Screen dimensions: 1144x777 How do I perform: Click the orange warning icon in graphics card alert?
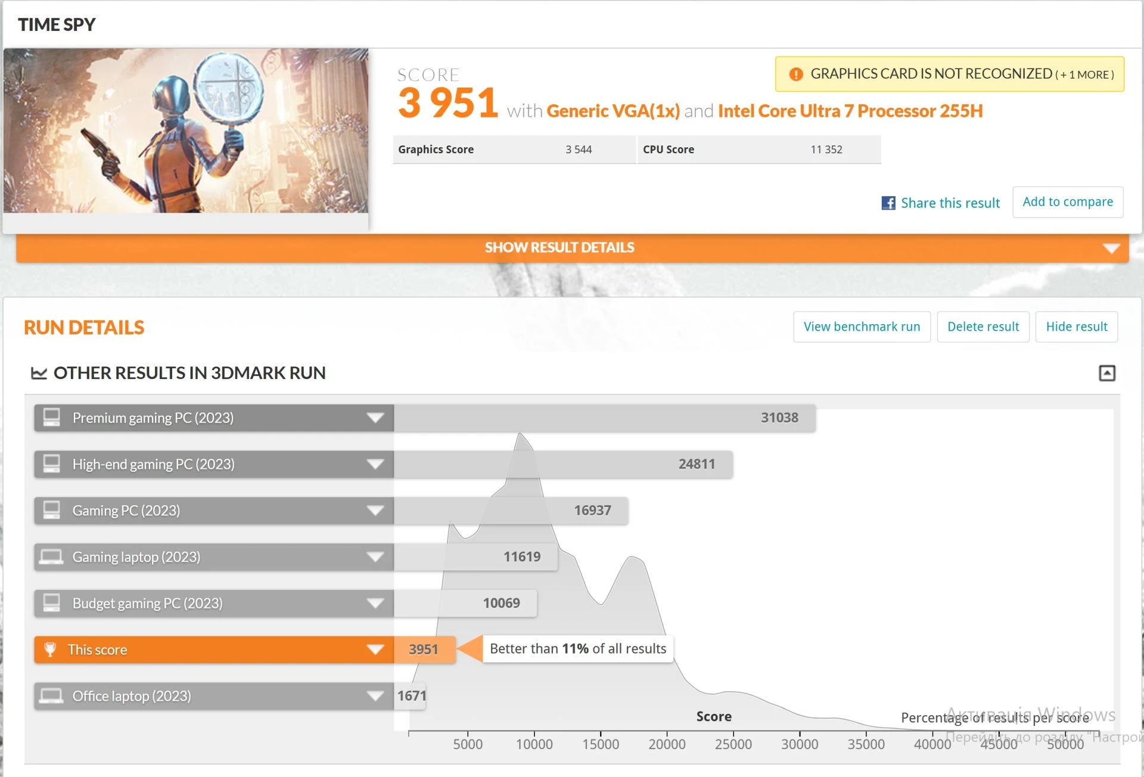tap(796, 74)
